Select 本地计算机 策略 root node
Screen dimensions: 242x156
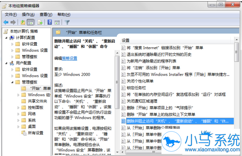(24, 32)
